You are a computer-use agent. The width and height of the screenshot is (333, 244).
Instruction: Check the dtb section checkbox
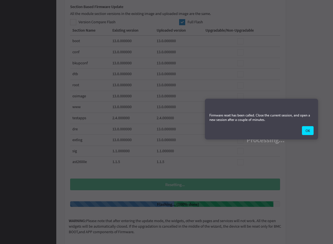coord(240,74)
